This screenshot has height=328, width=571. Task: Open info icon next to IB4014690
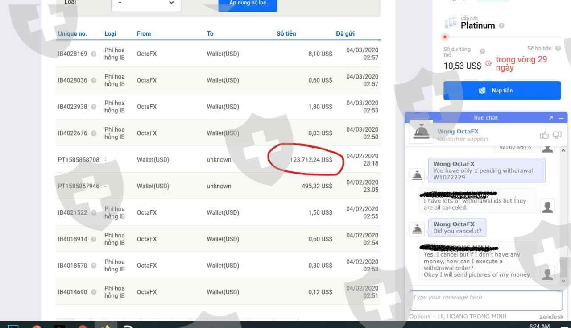tap(94, 292)
